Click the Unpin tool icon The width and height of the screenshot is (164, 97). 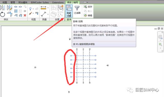click(25, 7)
